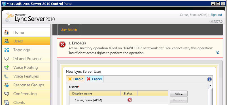Click the blue help question mark icon
Screen dimensions: 227x105
coord(209,79)
